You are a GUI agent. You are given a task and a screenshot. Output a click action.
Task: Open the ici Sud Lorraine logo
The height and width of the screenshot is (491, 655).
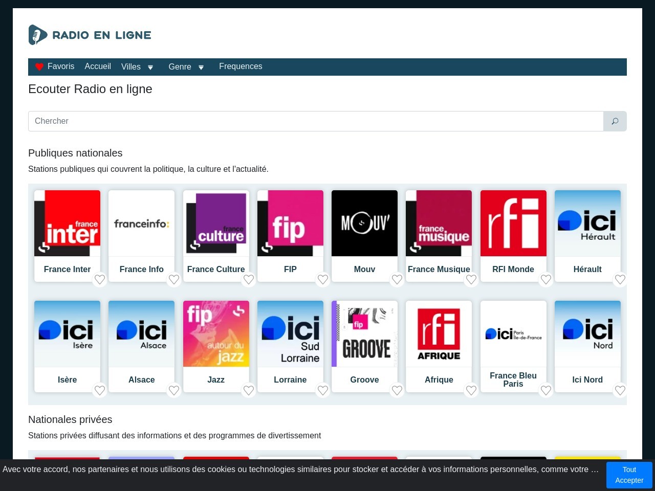coord(290,333)
